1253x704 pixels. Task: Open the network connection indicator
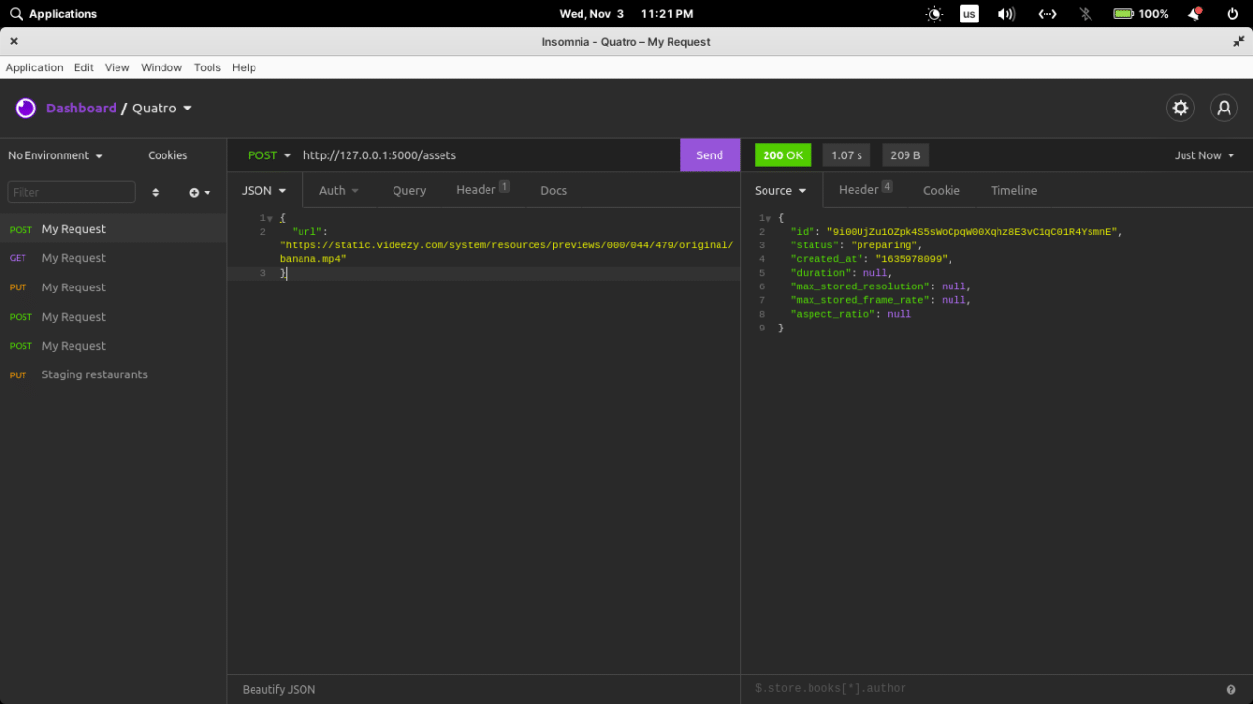point(1047,14)
